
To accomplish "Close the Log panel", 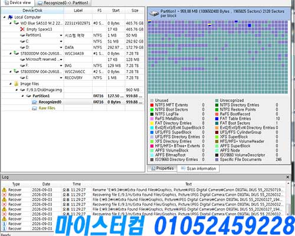I will [x=287, y=177].
